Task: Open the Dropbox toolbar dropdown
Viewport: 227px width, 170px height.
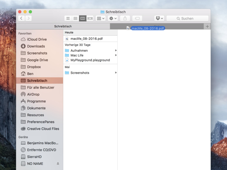Action: coord(159,18)
